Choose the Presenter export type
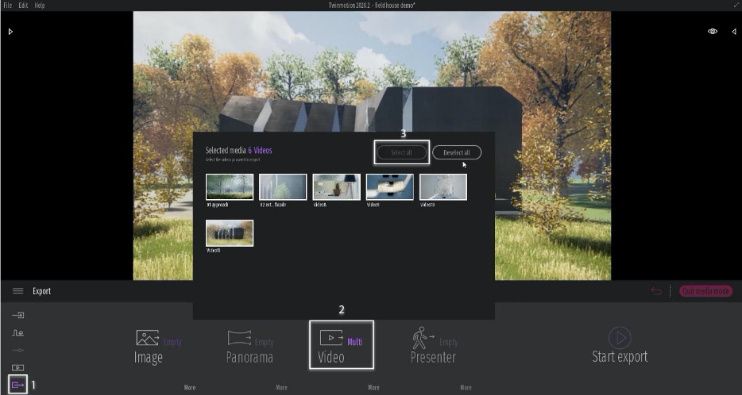Image resolution: width=742 pixels, height=395 pixels. click(x=434, y=347)
